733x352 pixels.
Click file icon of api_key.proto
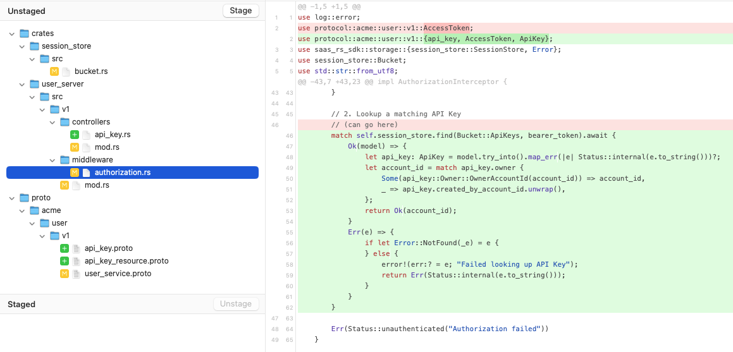(x=76, y=248)
